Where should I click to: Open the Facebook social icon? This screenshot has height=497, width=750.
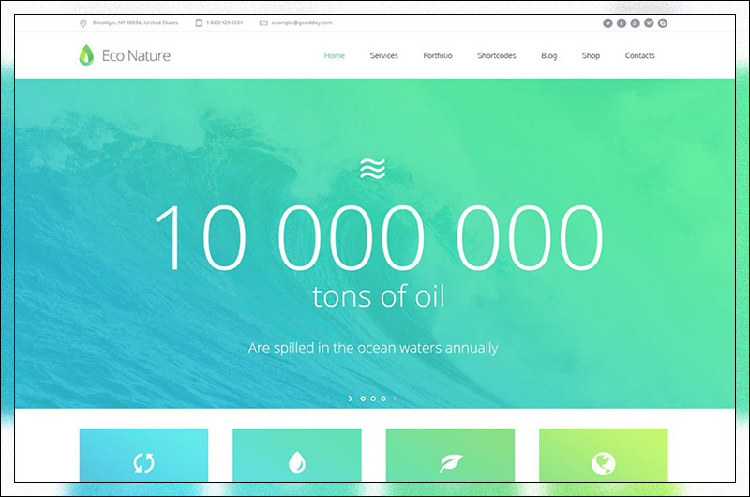[622, 23]
